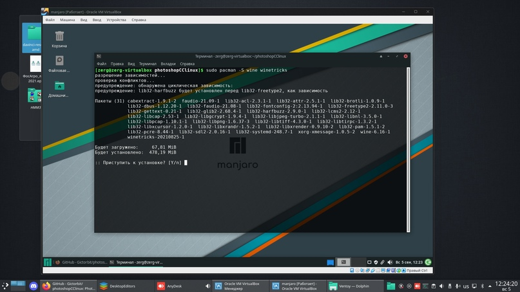Open Справка menu in Terminal
The image size is (520, 292).
point(187,64)
